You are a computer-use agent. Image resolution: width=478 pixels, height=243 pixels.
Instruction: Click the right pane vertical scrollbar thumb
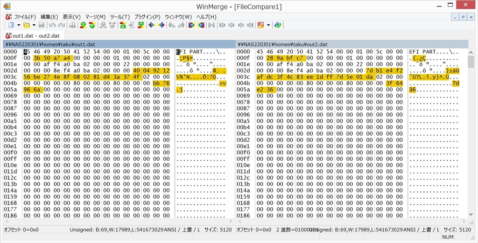(x=471, y=62)
